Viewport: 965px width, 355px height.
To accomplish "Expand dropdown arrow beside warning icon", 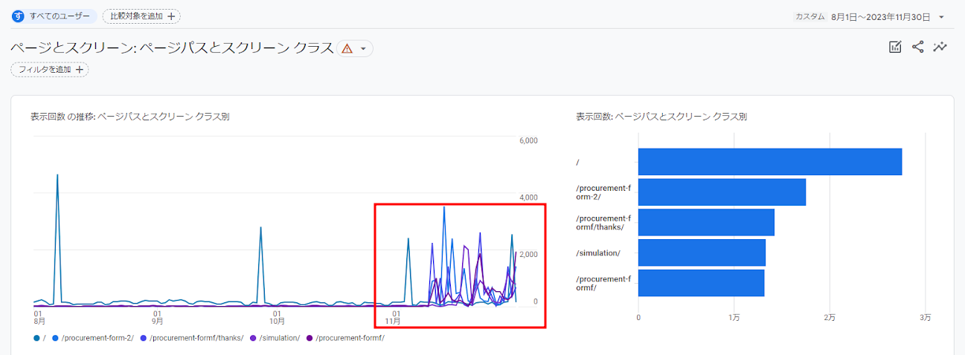I will [x=363, y=48].
